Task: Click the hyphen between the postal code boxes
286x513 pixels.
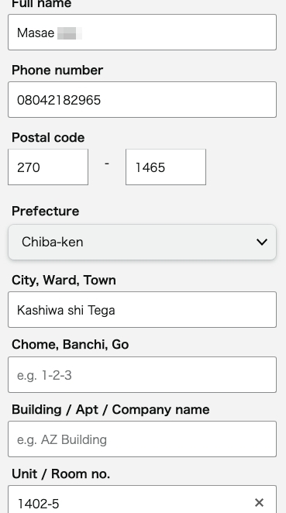Action: [107, 164]
